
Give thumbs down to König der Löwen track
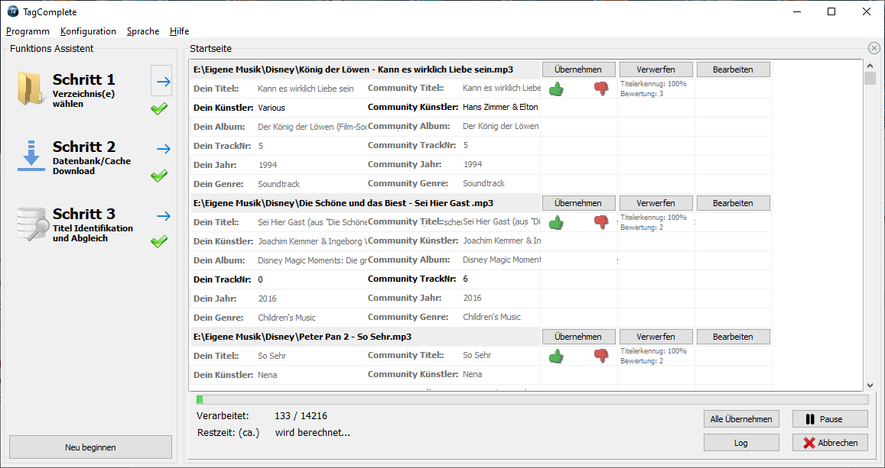(x=601, y=89)
